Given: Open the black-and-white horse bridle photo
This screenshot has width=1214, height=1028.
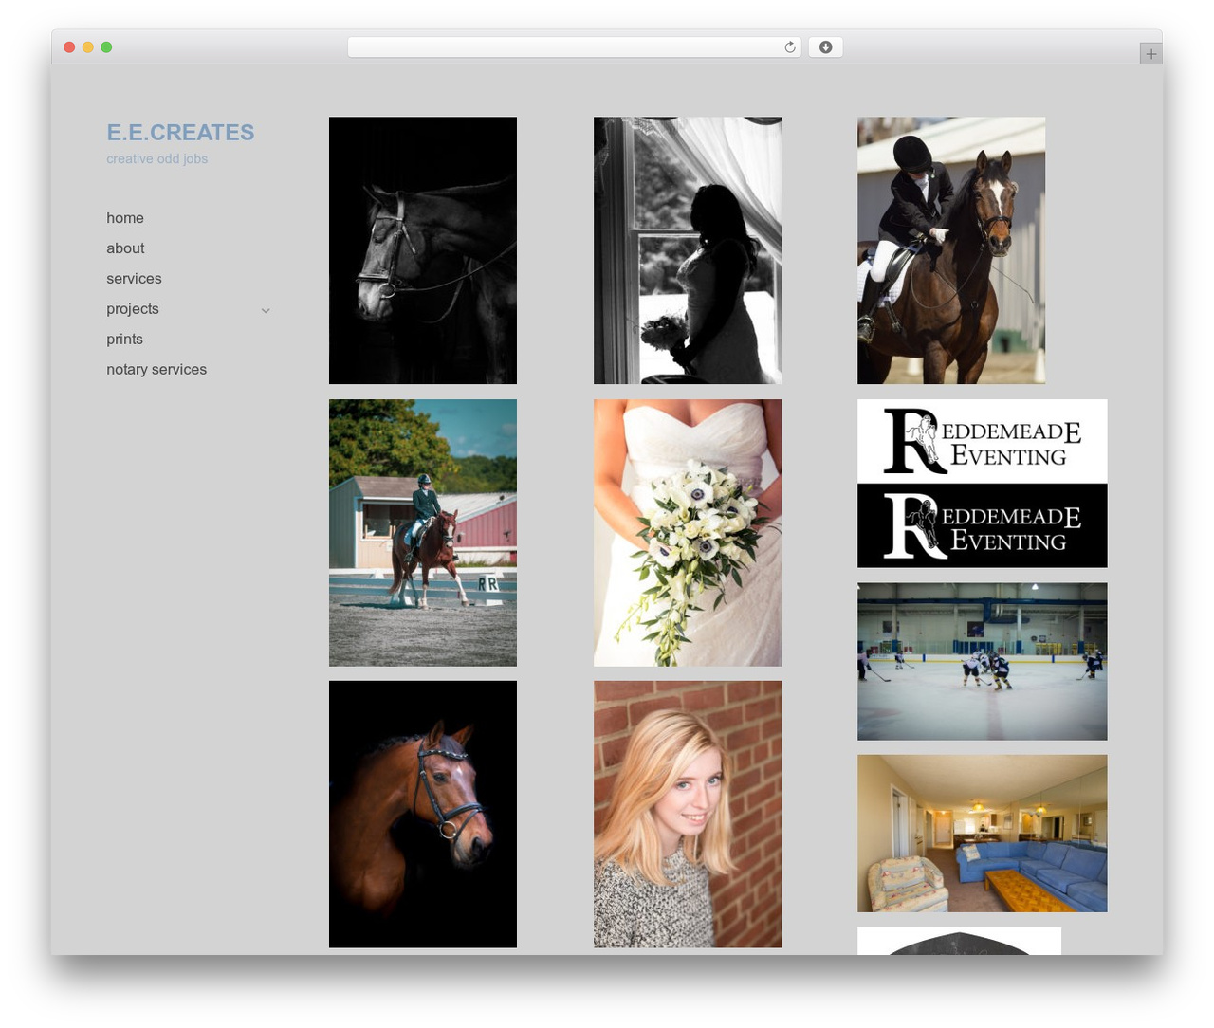Looking at the screenshot, I should click(423, 250).
